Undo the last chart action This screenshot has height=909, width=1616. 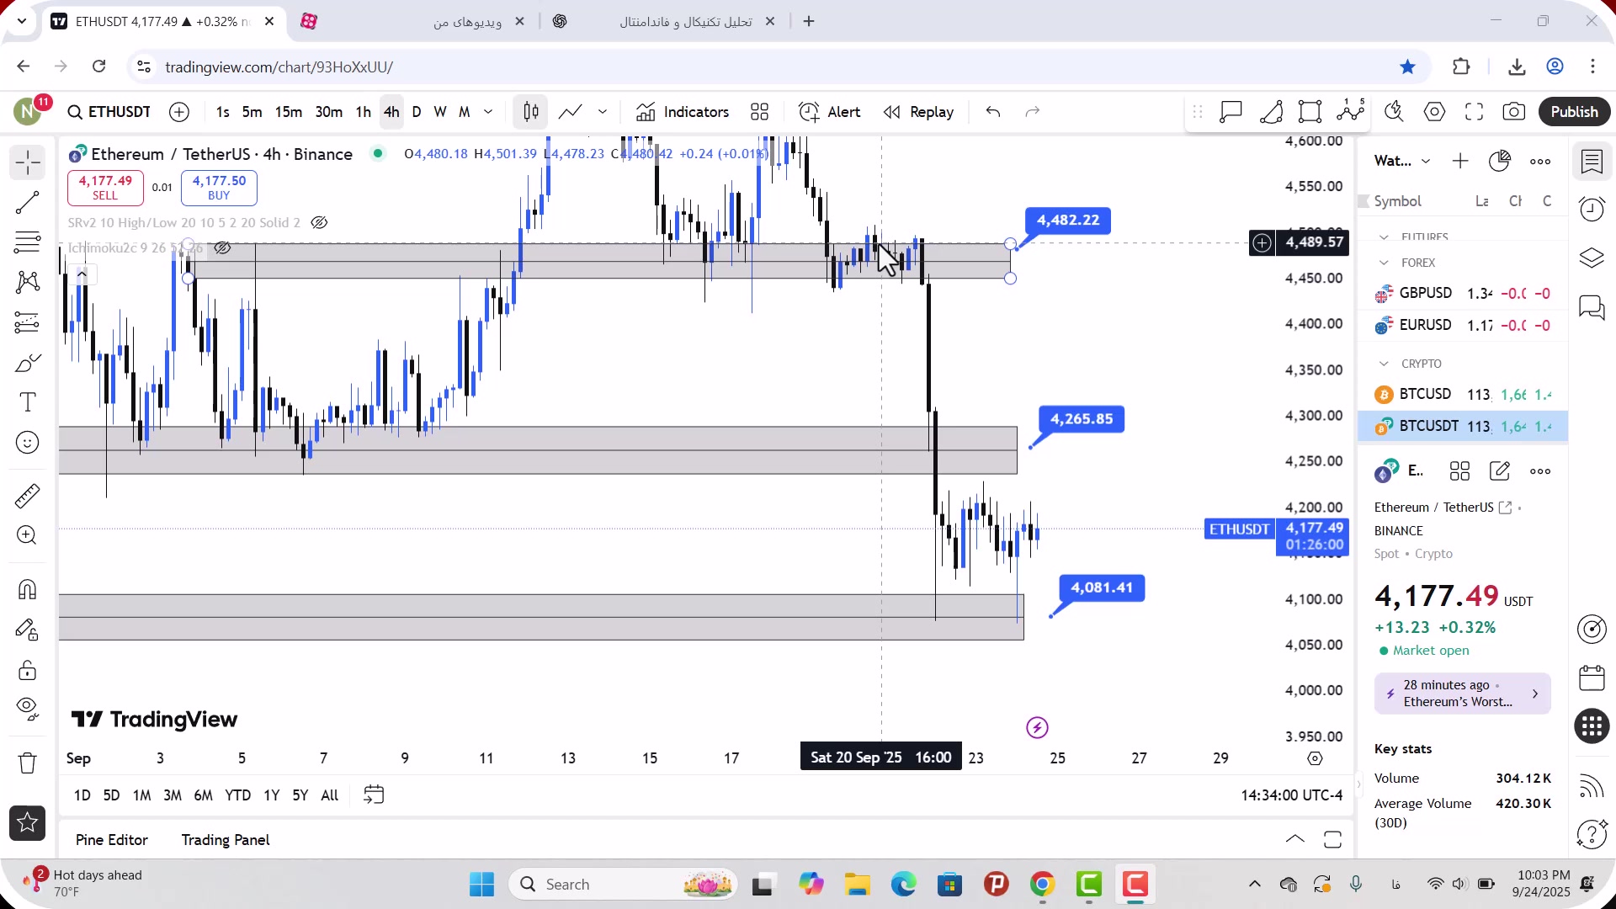point(993,112)
